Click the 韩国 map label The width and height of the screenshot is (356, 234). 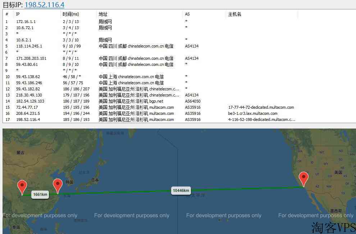69,182
